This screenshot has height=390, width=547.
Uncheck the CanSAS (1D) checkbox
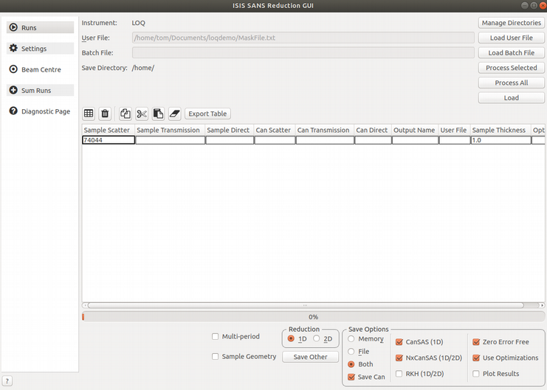(399, 342)
